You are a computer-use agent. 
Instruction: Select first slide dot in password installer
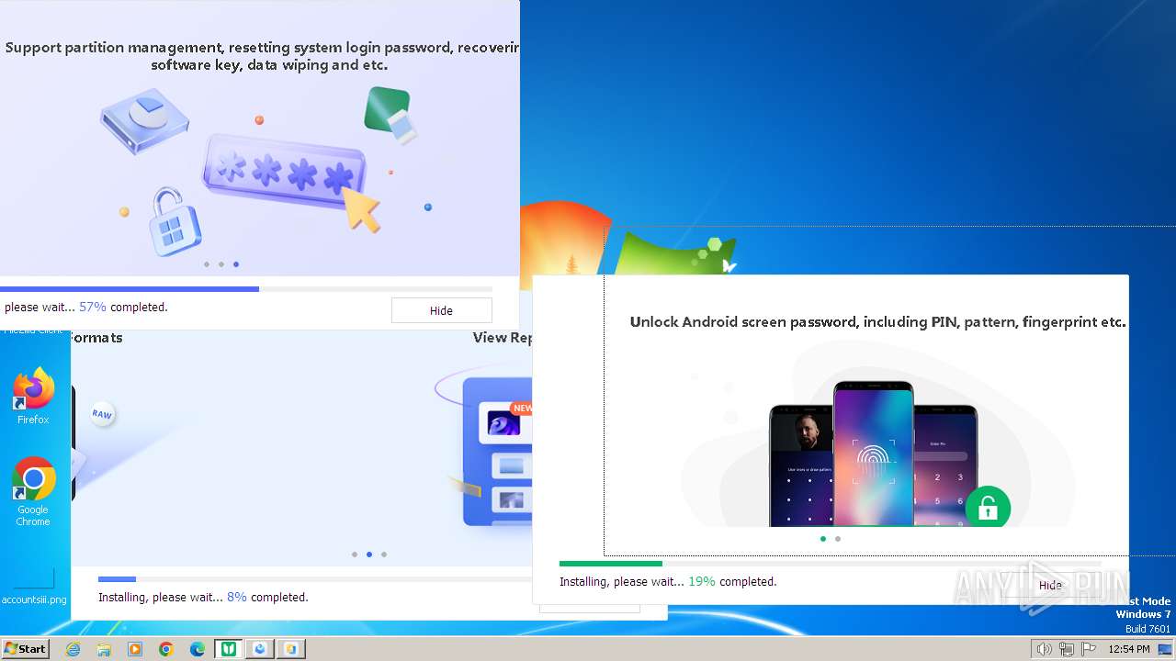click(x=207, y=264)
